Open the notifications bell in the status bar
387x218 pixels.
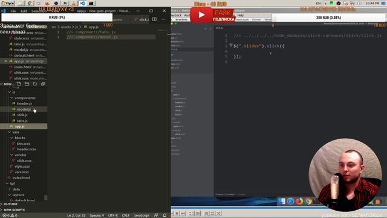click(164, 216)
